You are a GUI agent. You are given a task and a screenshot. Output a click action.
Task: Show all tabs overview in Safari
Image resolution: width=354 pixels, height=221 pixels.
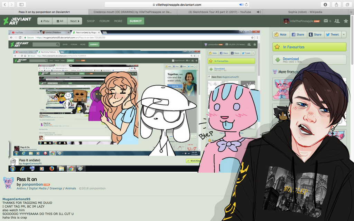pos(347,4)
